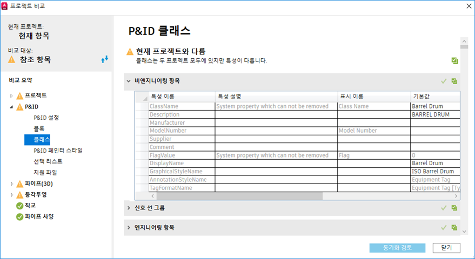The image size is (475, 259).
Task: Click the BARREL DUMP default value cell
Action: coord(436,114)
